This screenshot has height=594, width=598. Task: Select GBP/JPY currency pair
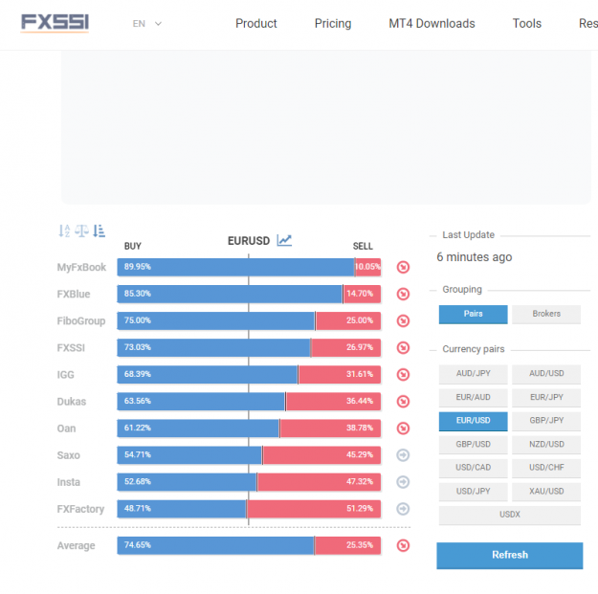(x=546, y=421)
